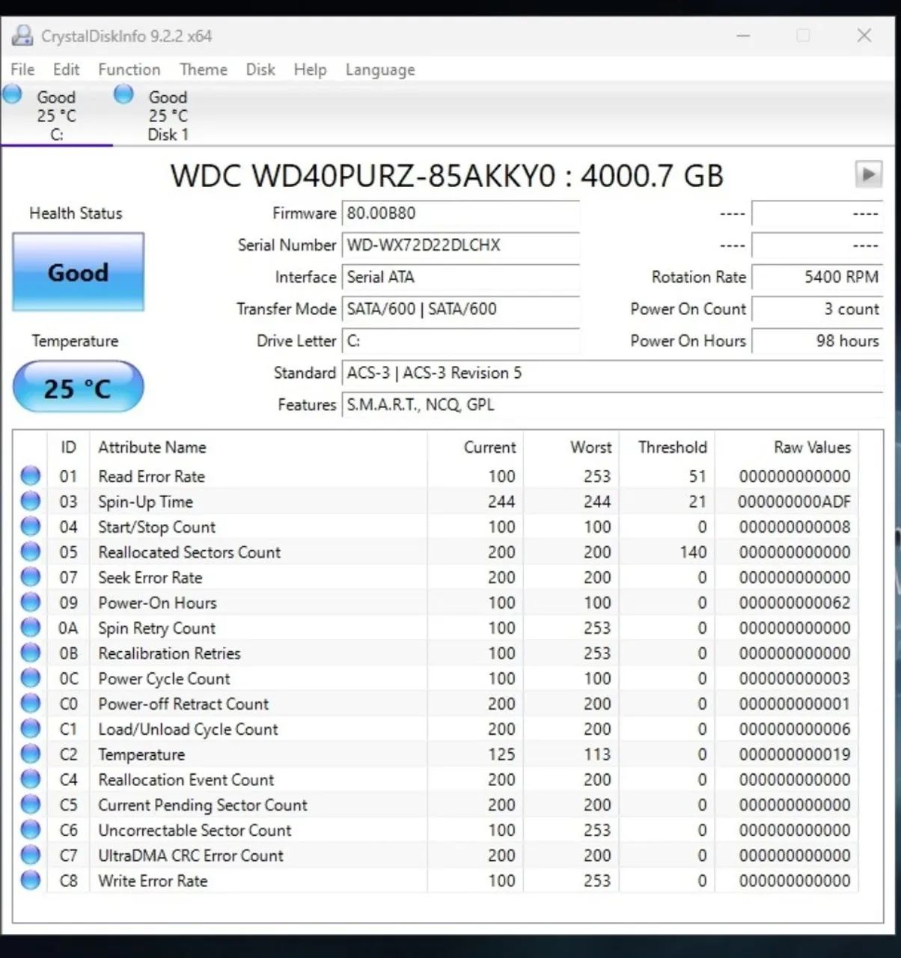Image resolution: width=901 pixels, height=958 pixels.
Task: Click status orb for Spin Retry Count
Action: 31,628
